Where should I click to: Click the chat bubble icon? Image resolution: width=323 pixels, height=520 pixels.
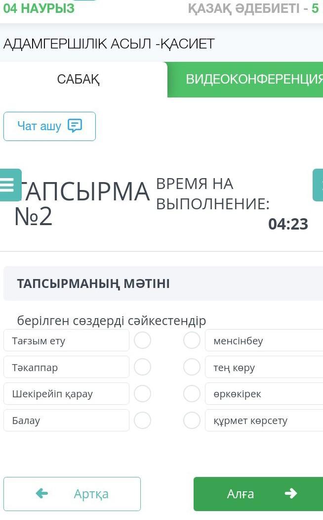pyautogui.click(x=75, y=126)
